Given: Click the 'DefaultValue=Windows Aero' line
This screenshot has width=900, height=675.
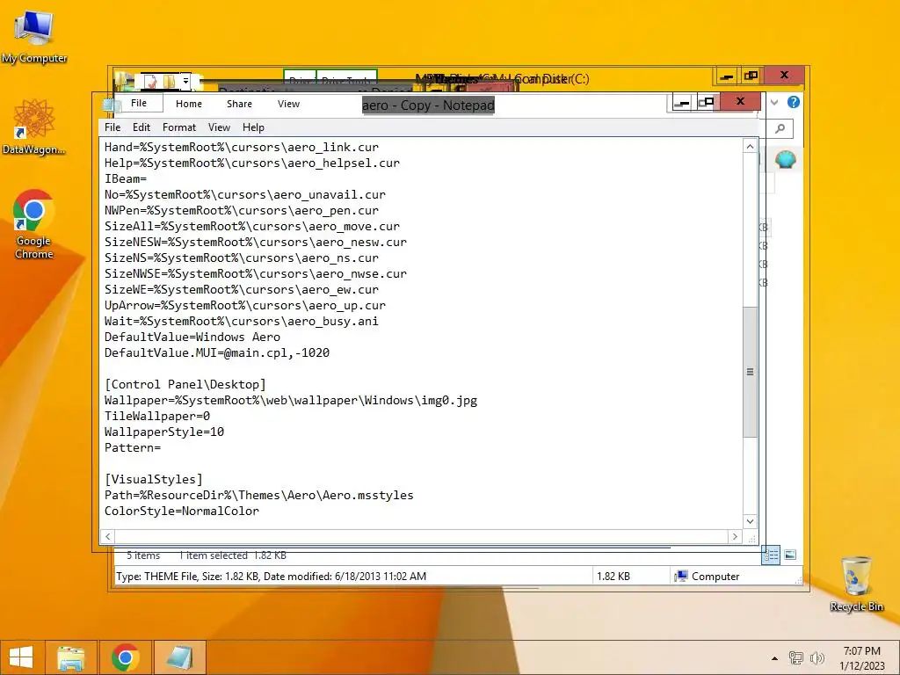Looking at the screenshot, I should pyautogui.click(x=192, y=337).
